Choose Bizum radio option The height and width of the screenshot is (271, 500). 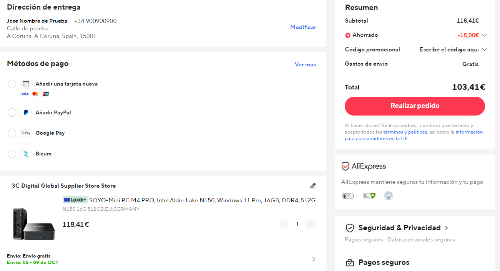click(12, 154)
